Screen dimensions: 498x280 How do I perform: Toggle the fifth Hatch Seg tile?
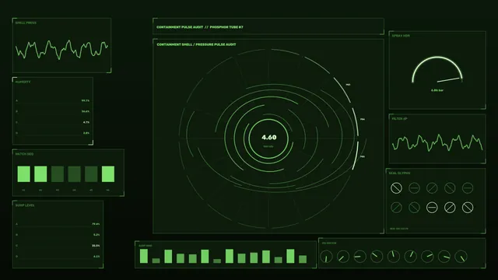click(91, 174)
